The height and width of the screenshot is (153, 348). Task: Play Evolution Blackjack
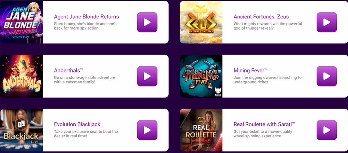tap(147, 130)
